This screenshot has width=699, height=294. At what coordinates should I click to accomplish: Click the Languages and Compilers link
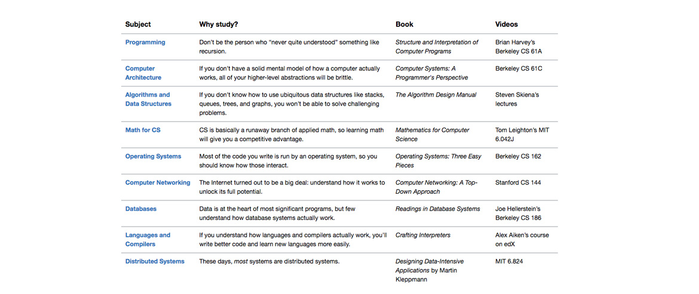coord(148,240)
